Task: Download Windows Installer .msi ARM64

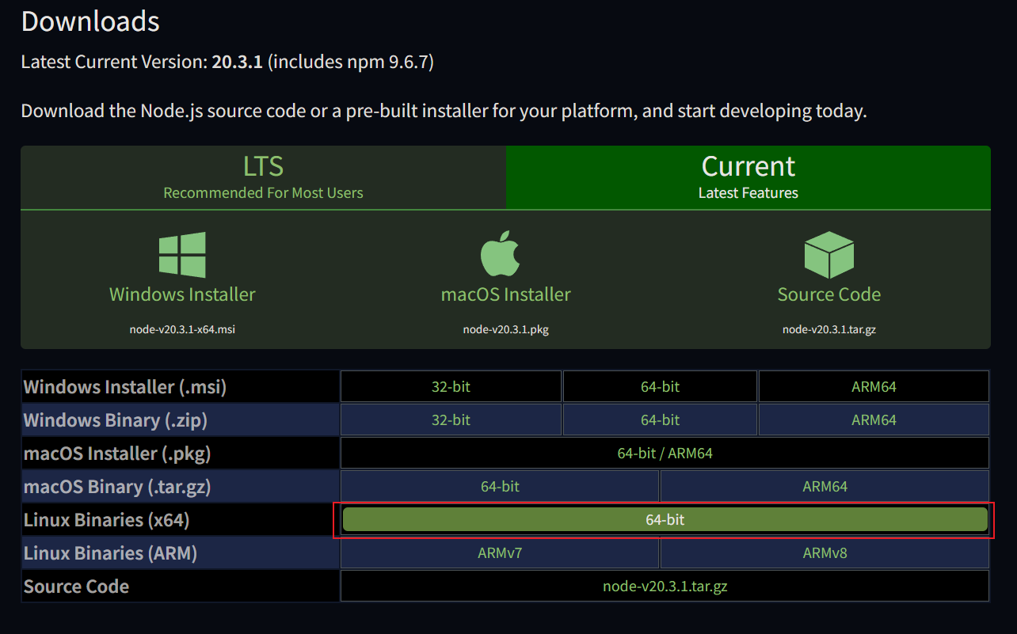Action: click(x=874, y=387)
